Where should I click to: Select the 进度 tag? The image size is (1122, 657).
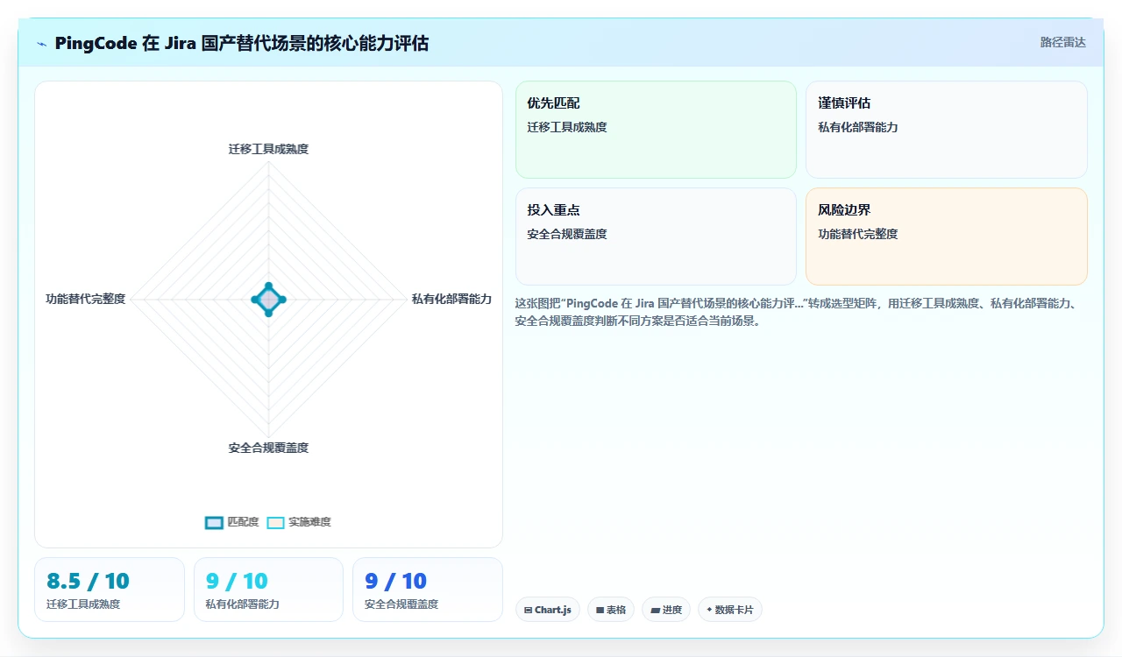coord(666,610)
